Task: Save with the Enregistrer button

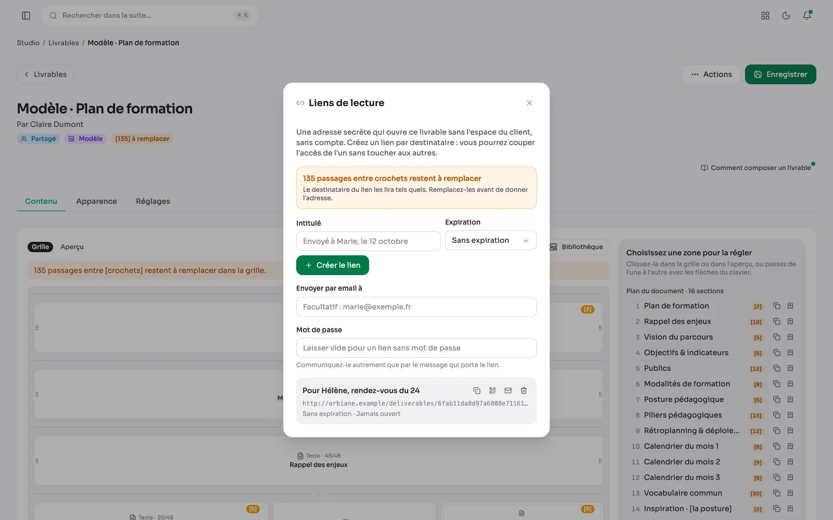Action: click(x=780, y=74)
